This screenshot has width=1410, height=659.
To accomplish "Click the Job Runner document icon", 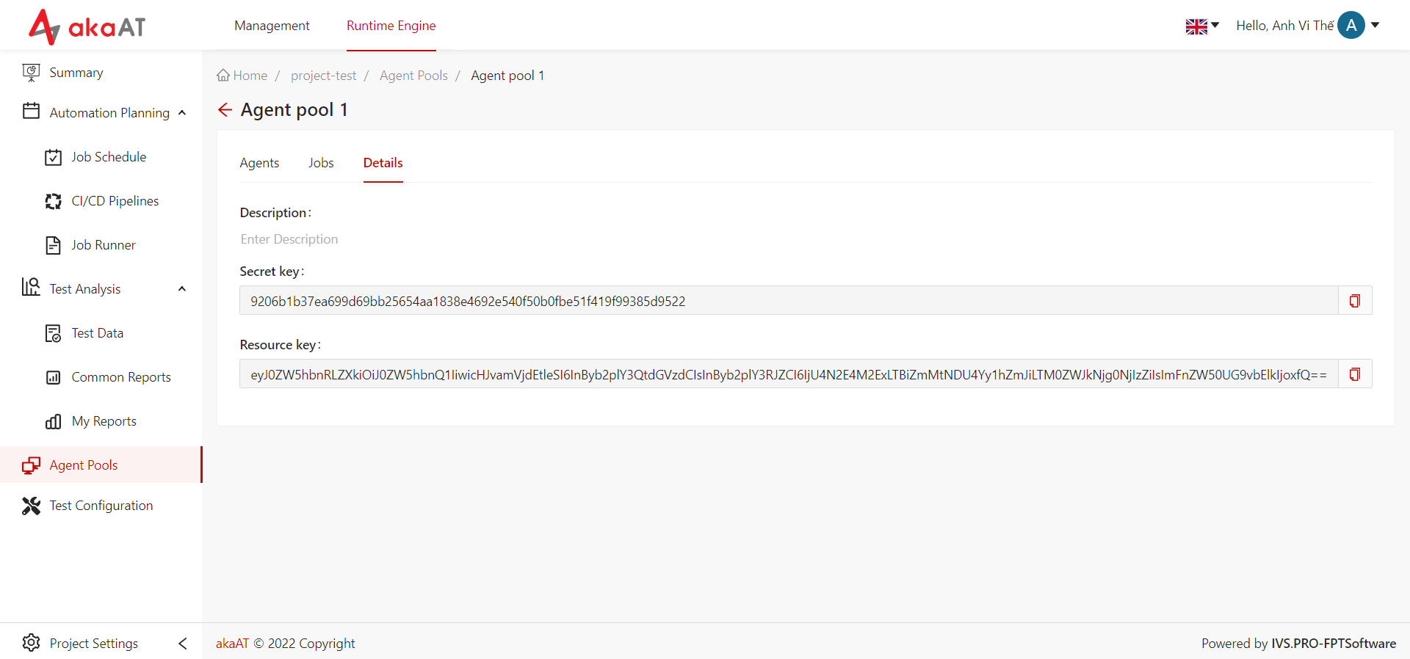I will click(x=53, y=245).
